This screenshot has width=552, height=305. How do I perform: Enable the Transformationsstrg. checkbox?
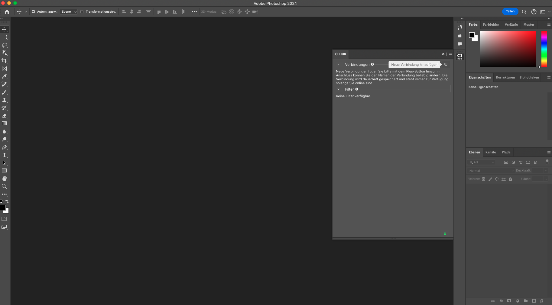82,12
